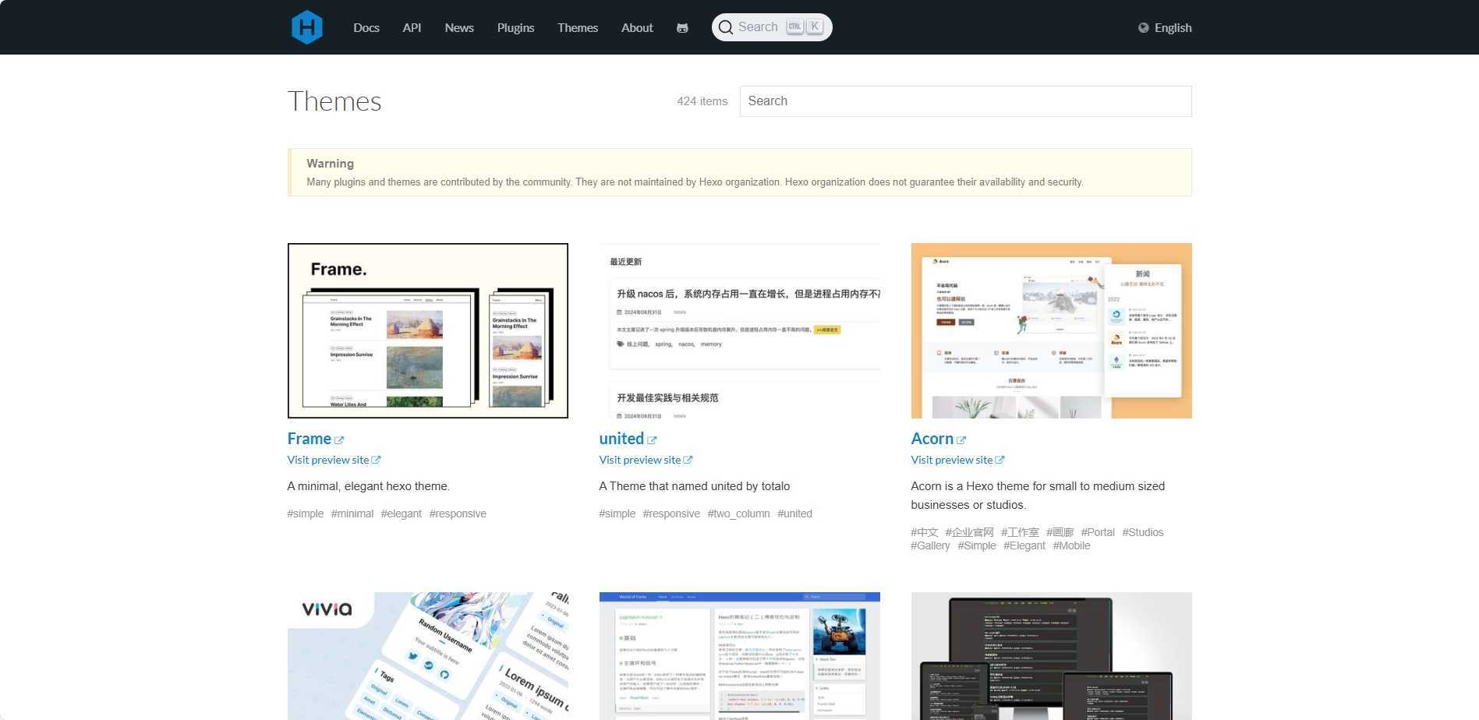Click the globe icon beside English
1479x720 pixels.
pyautogui.click(x=1143, y=28)
